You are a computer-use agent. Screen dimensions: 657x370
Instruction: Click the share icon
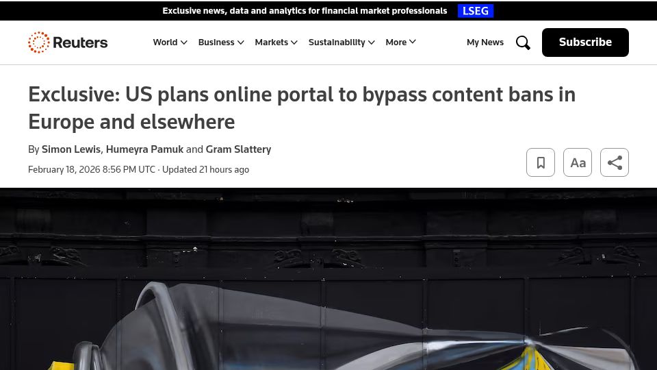pos(615,162)
